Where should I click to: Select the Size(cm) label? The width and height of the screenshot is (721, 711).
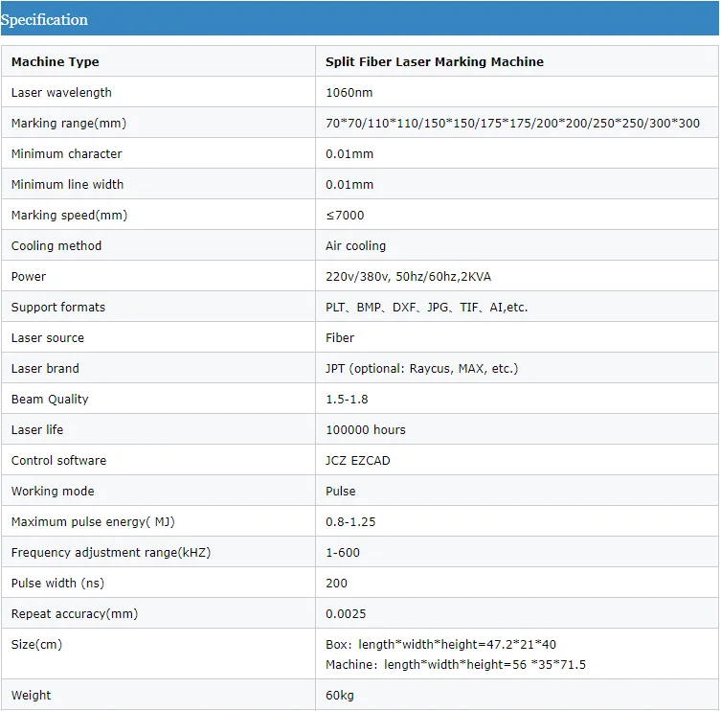coord(36,645)
